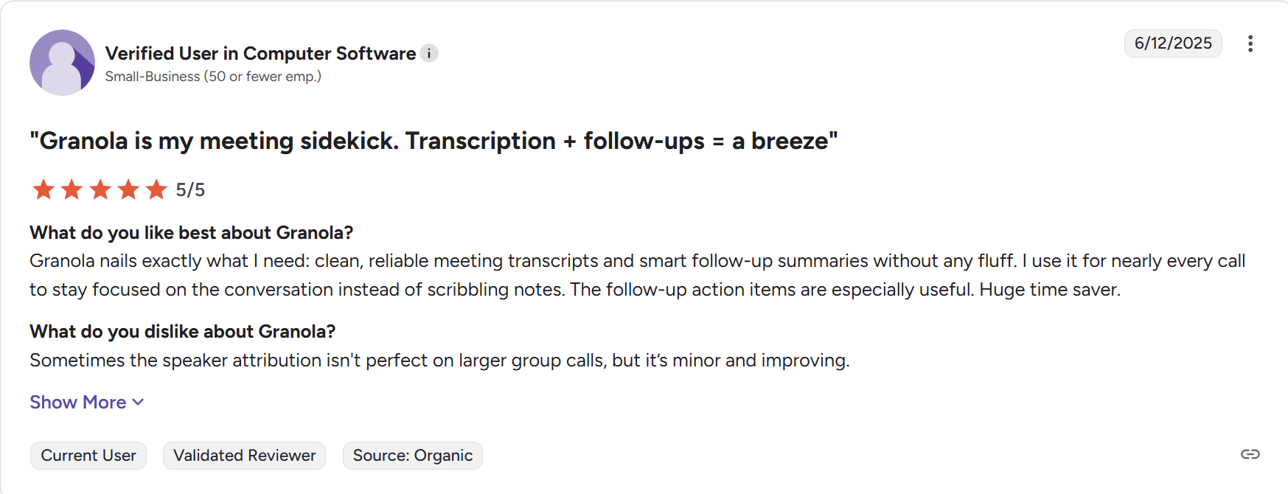
Task: Open the info icon beside Computer Software
Action: pyautogui.click(x=429, y=53)
